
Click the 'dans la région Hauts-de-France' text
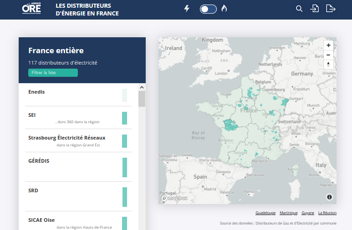pyautogui.click(x=84, y=227)
